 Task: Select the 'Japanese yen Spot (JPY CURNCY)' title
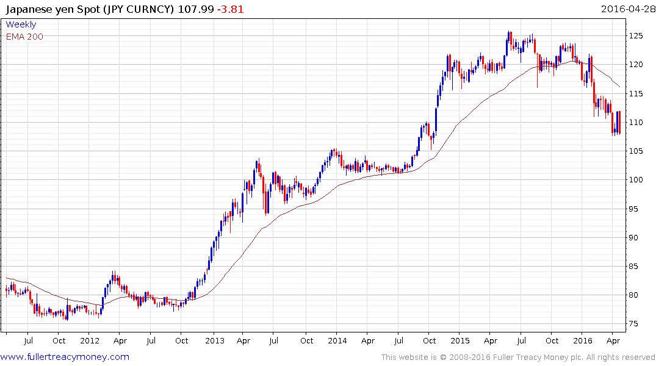tap(90, 9)
